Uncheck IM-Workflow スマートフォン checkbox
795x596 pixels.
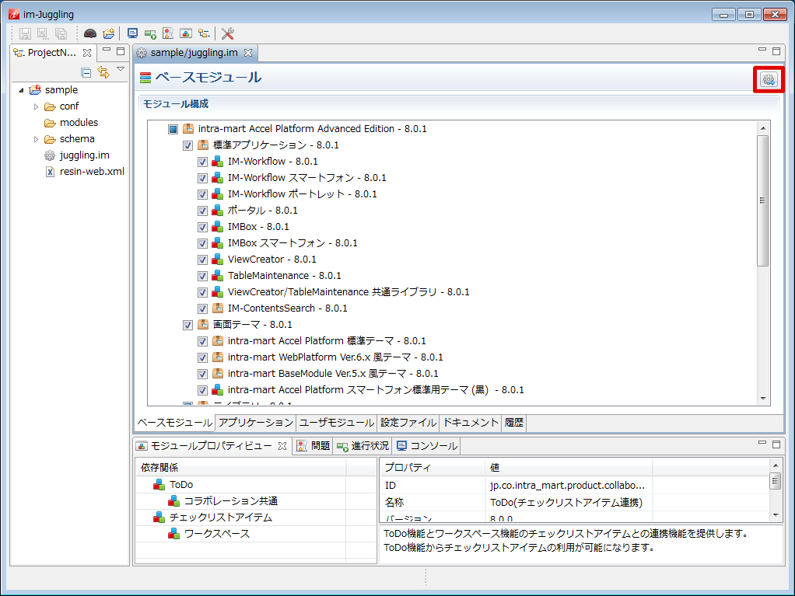pyautogui.click(x=202, y=178)
